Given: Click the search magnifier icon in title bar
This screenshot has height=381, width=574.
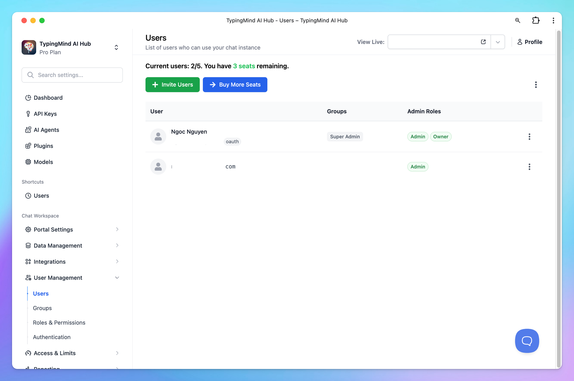Looking at the screenshot, I should pyautogui.click(x=518, y=20).
